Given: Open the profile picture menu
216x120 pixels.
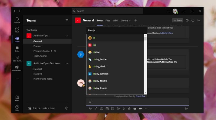Looking at the screenshot, I should point(175,11).
